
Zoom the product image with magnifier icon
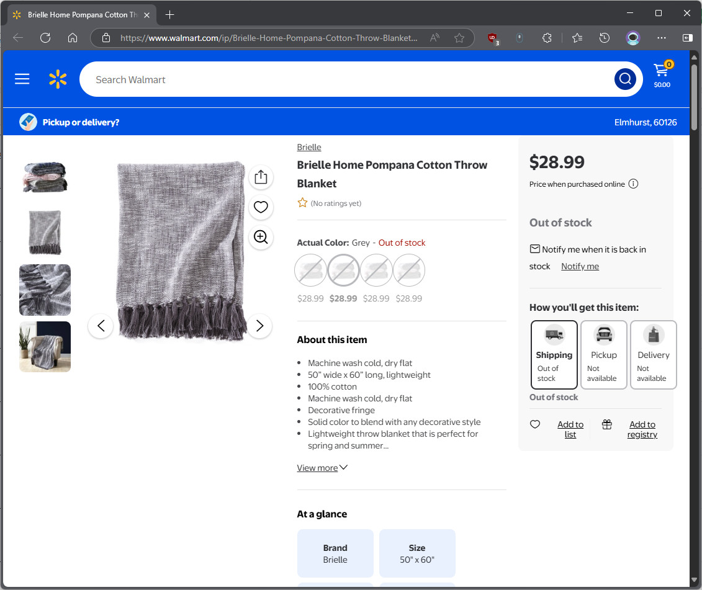point(261,237)
